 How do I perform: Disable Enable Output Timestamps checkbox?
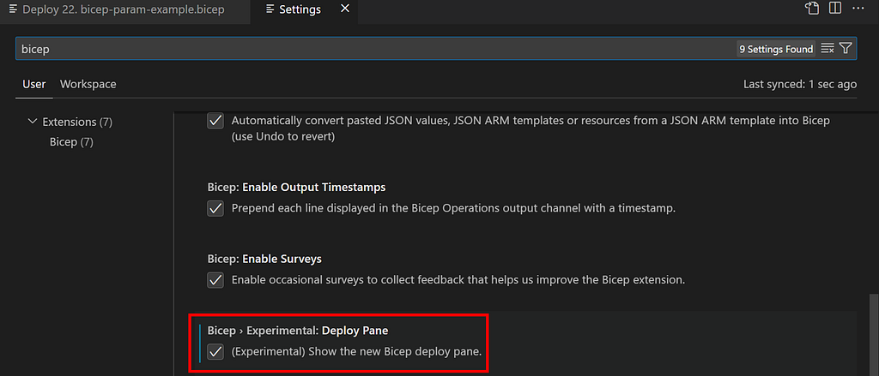(215, 209)
